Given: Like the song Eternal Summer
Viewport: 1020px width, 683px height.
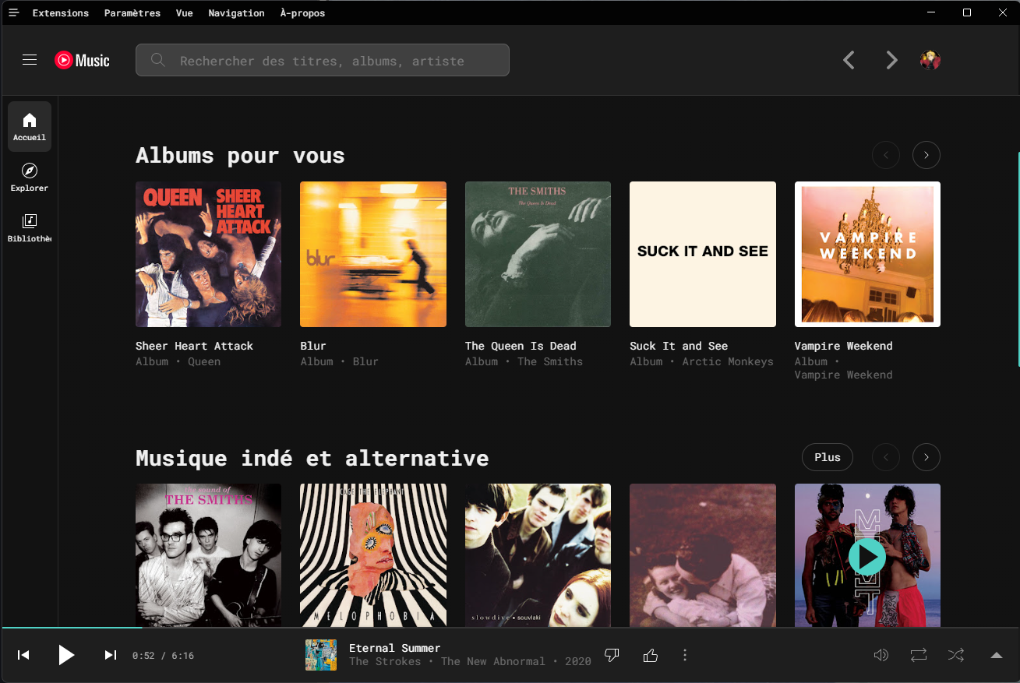Looking at the screenshot, I should coord(651,655).
